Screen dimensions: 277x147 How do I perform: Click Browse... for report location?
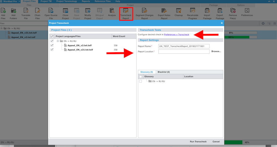[x=216, y=51]
